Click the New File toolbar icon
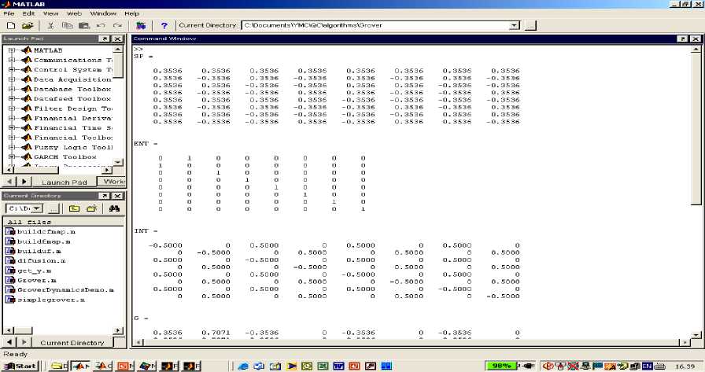 [x=12, y=26]
